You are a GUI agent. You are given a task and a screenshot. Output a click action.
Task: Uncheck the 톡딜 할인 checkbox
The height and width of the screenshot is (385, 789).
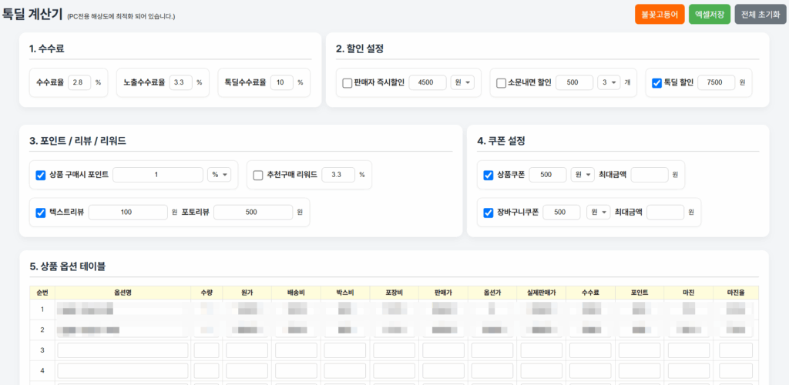pyautogui.click(x=656, y=83)
